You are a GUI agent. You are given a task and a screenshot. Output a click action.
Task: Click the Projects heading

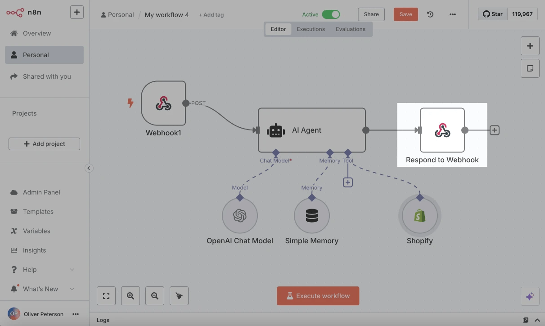(24, 113)
